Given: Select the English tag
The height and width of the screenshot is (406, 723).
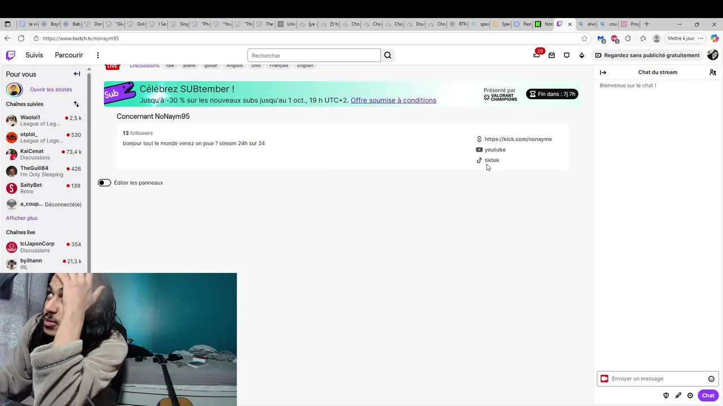Looking at the screenshot, I should pos(305,65).
